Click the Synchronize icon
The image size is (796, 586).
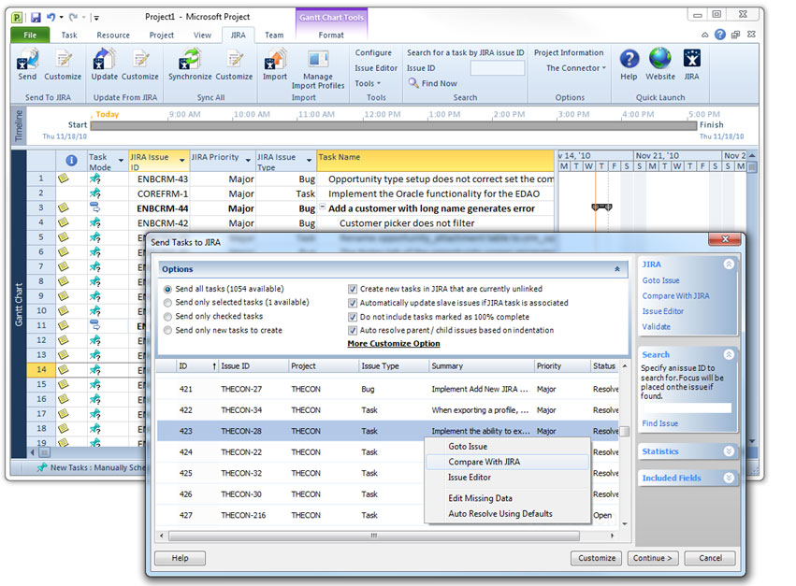190,60
